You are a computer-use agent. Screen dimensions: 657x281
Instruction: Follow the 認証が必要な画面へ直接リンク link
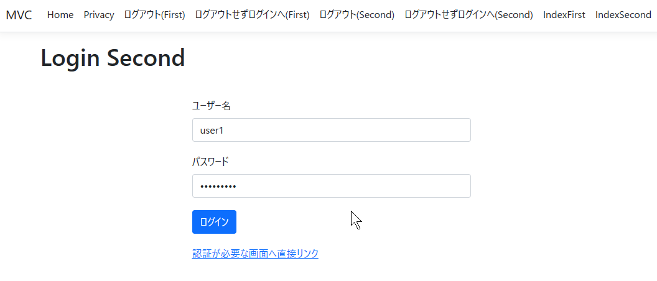(x=255, y=254)
